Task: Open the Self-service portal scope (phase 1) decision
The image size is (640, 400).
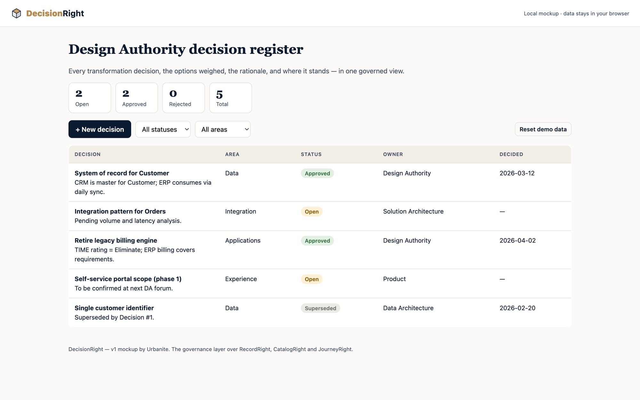Action: pos(128,279)
